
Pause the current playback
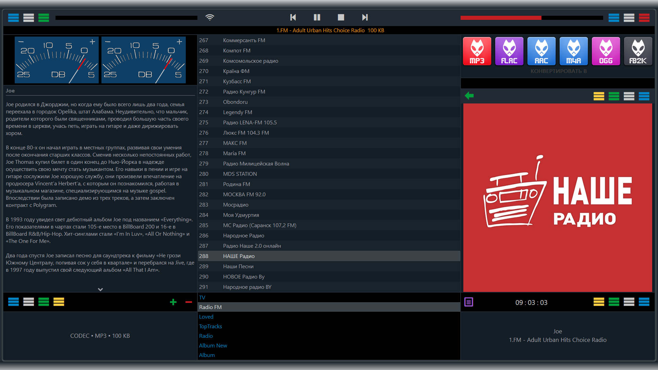pyautogui.click(x=317, y=17)
